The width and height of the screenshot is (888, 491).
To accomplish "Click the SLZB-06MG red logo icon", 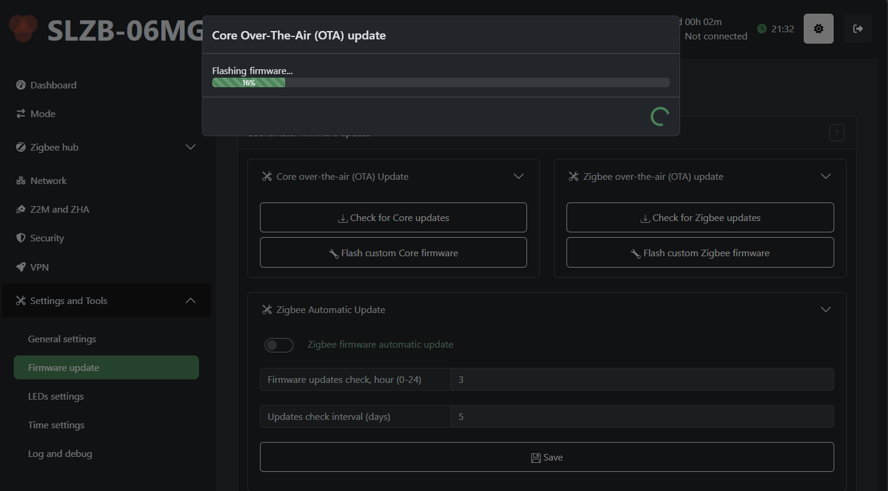I will pos(23,28).
